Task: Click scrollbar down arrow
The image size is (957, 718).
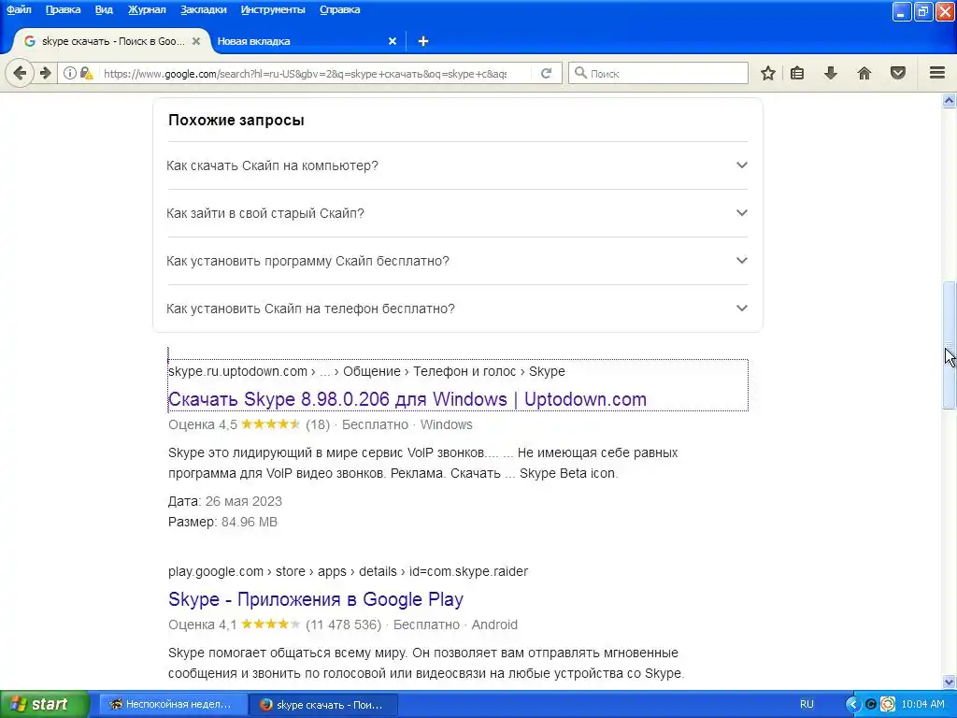Action: click(x=950, y=682)
